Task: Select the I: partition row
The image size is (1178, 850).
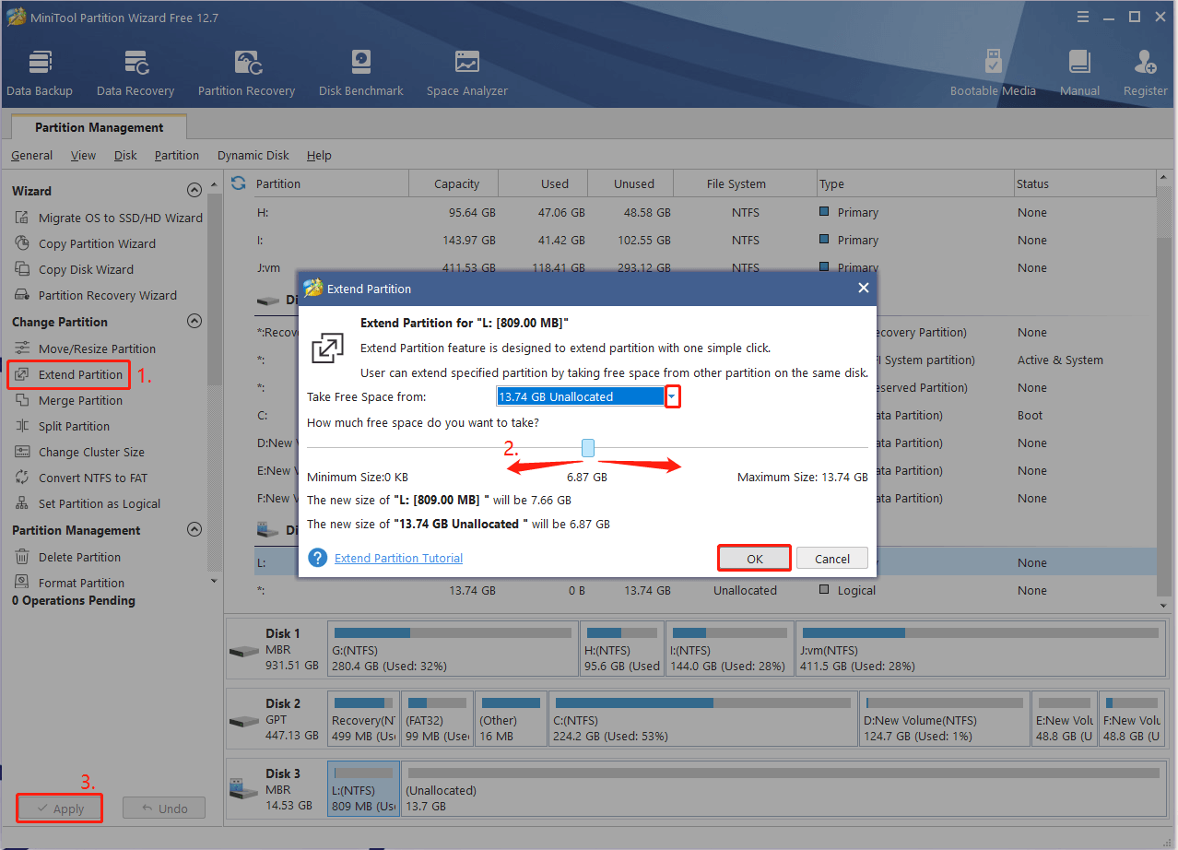Action: click(x=706, y=241)
